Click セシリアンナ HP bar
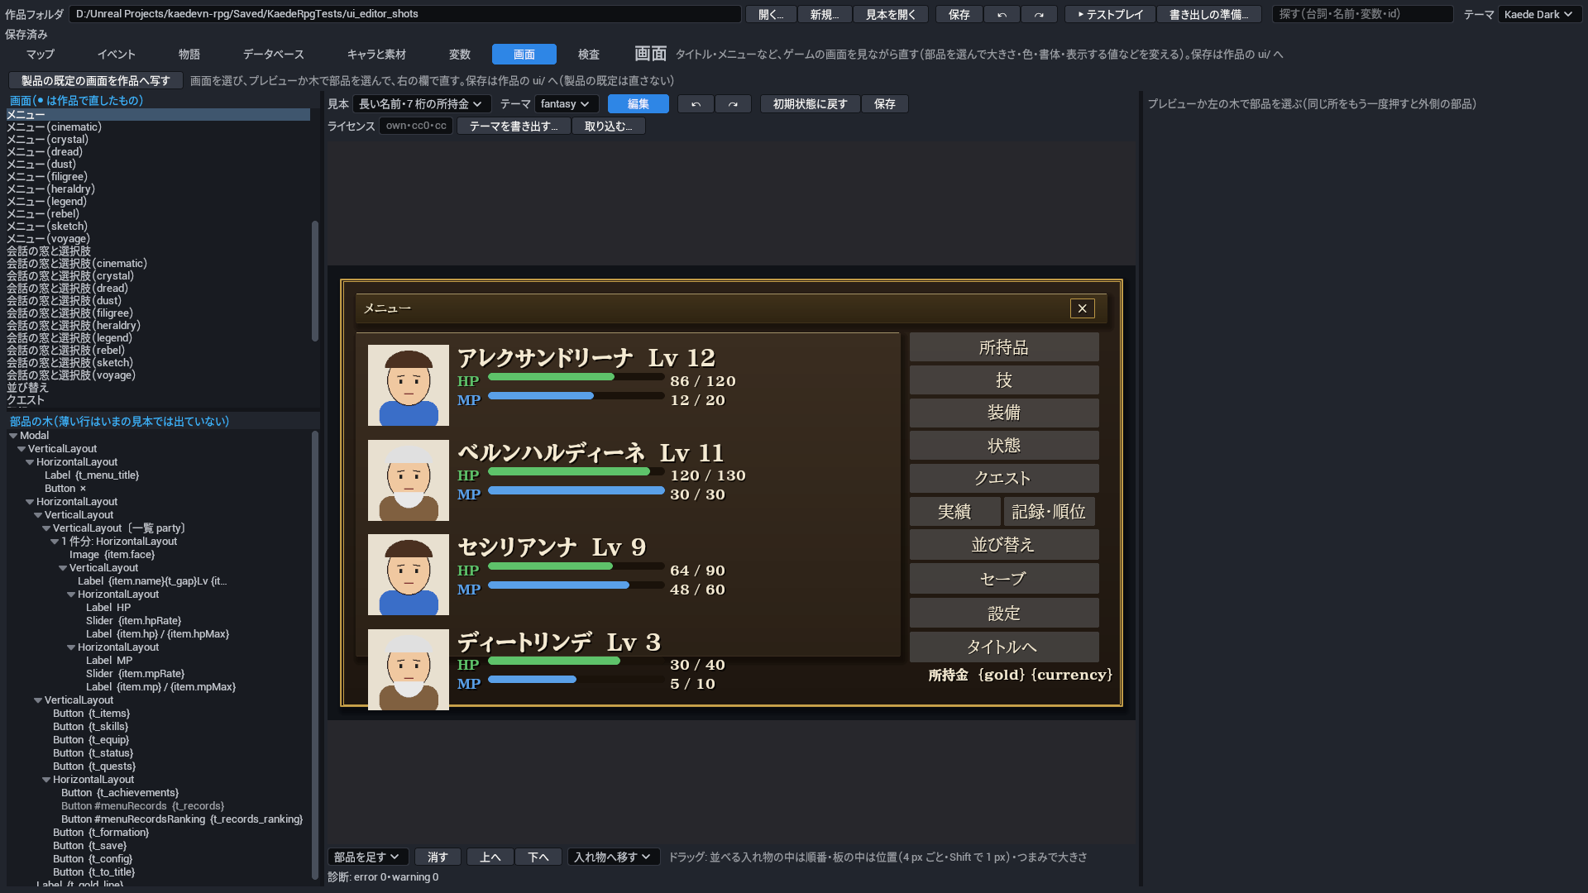Screen dimensions: 1588x893 point(576,566)
